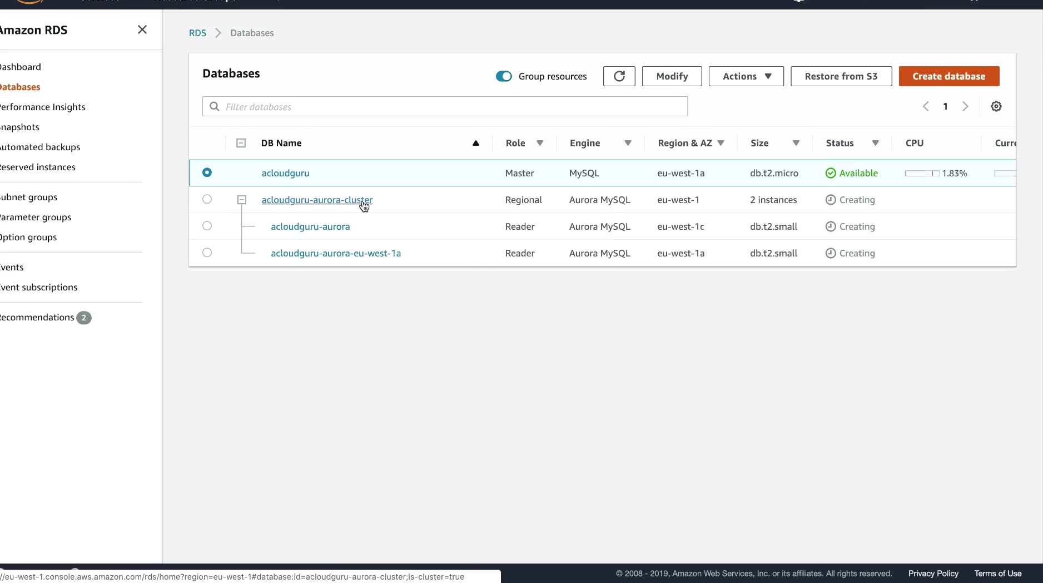Open Event subscriptions in sidebar
The width and height of the screenshot is (1043, 583).
[38, 287]
